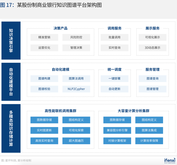Click the 决策产品 section heading
The width and height of the screenshot is (177, 165).
click(60, 28)
